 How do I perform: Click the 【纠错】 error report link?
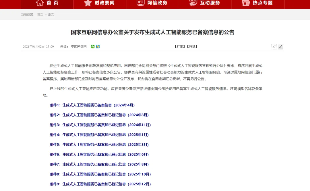192,47
